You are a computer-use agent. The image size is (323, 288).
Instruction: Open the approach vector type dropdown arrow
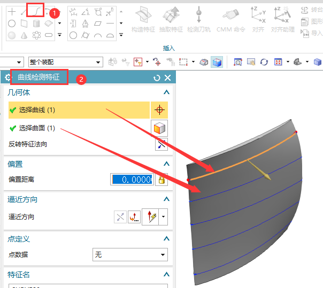[x=163, y=216]
